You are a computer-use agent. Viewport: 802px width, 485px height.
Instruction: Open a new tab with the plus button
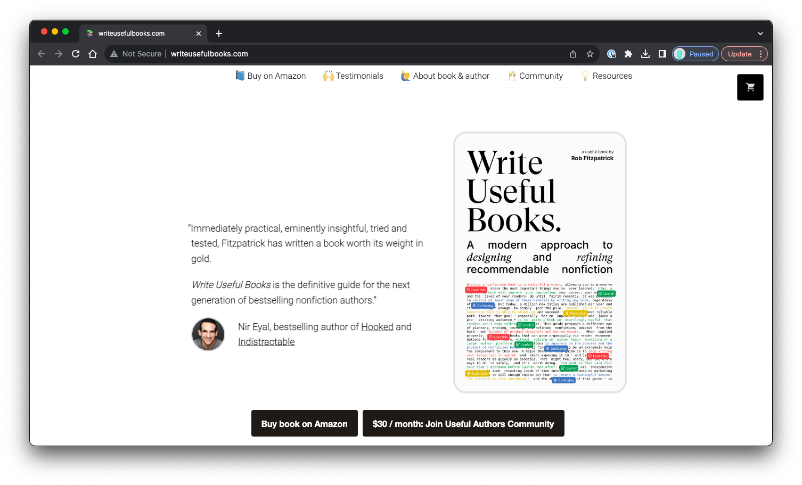click(218, 33)
